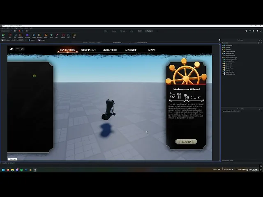Expand the TextChatService node arrow

(223, 74)
